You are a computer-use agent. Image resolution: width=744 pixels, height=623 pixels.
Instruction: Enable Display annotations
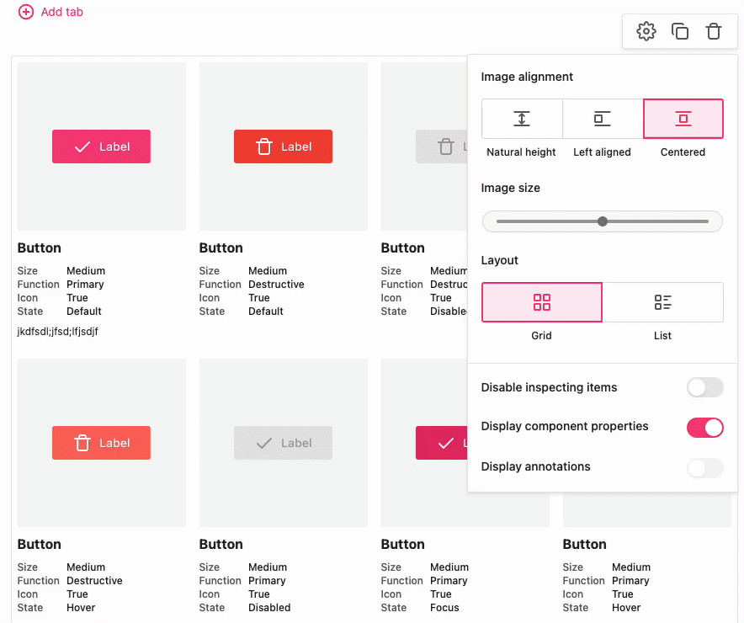pos(705,468)
